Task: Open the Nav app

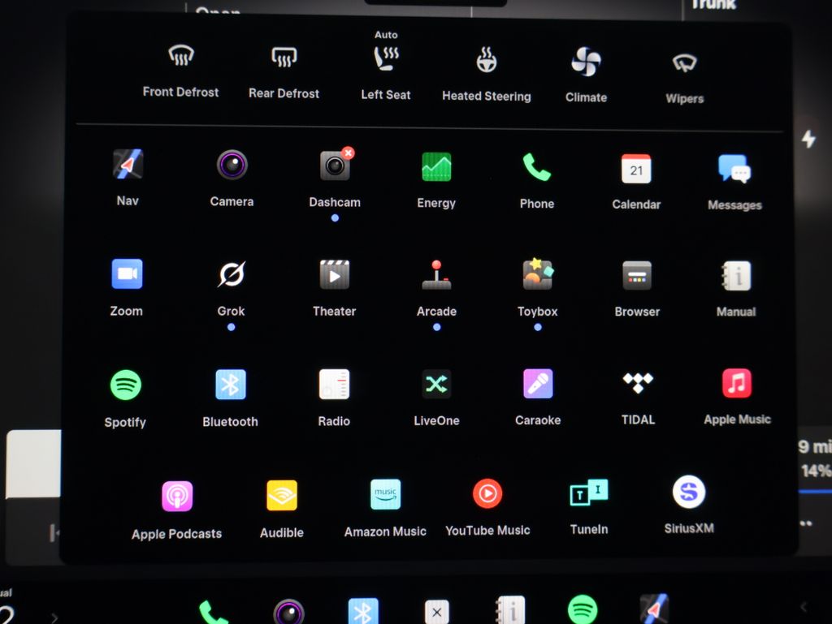Action: [x=128, y=165]
